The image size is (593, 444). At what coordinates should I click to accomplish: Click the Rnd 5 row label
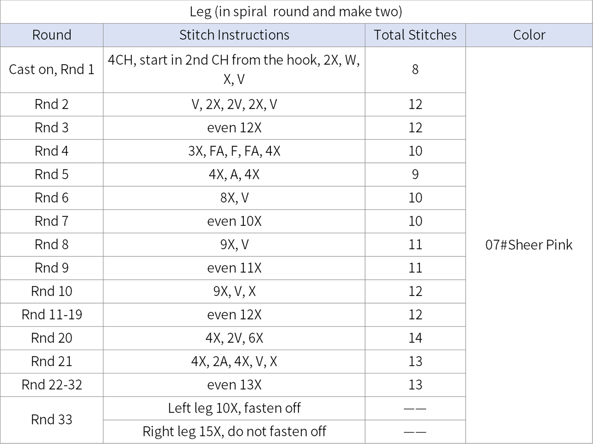tap(52, 174)
